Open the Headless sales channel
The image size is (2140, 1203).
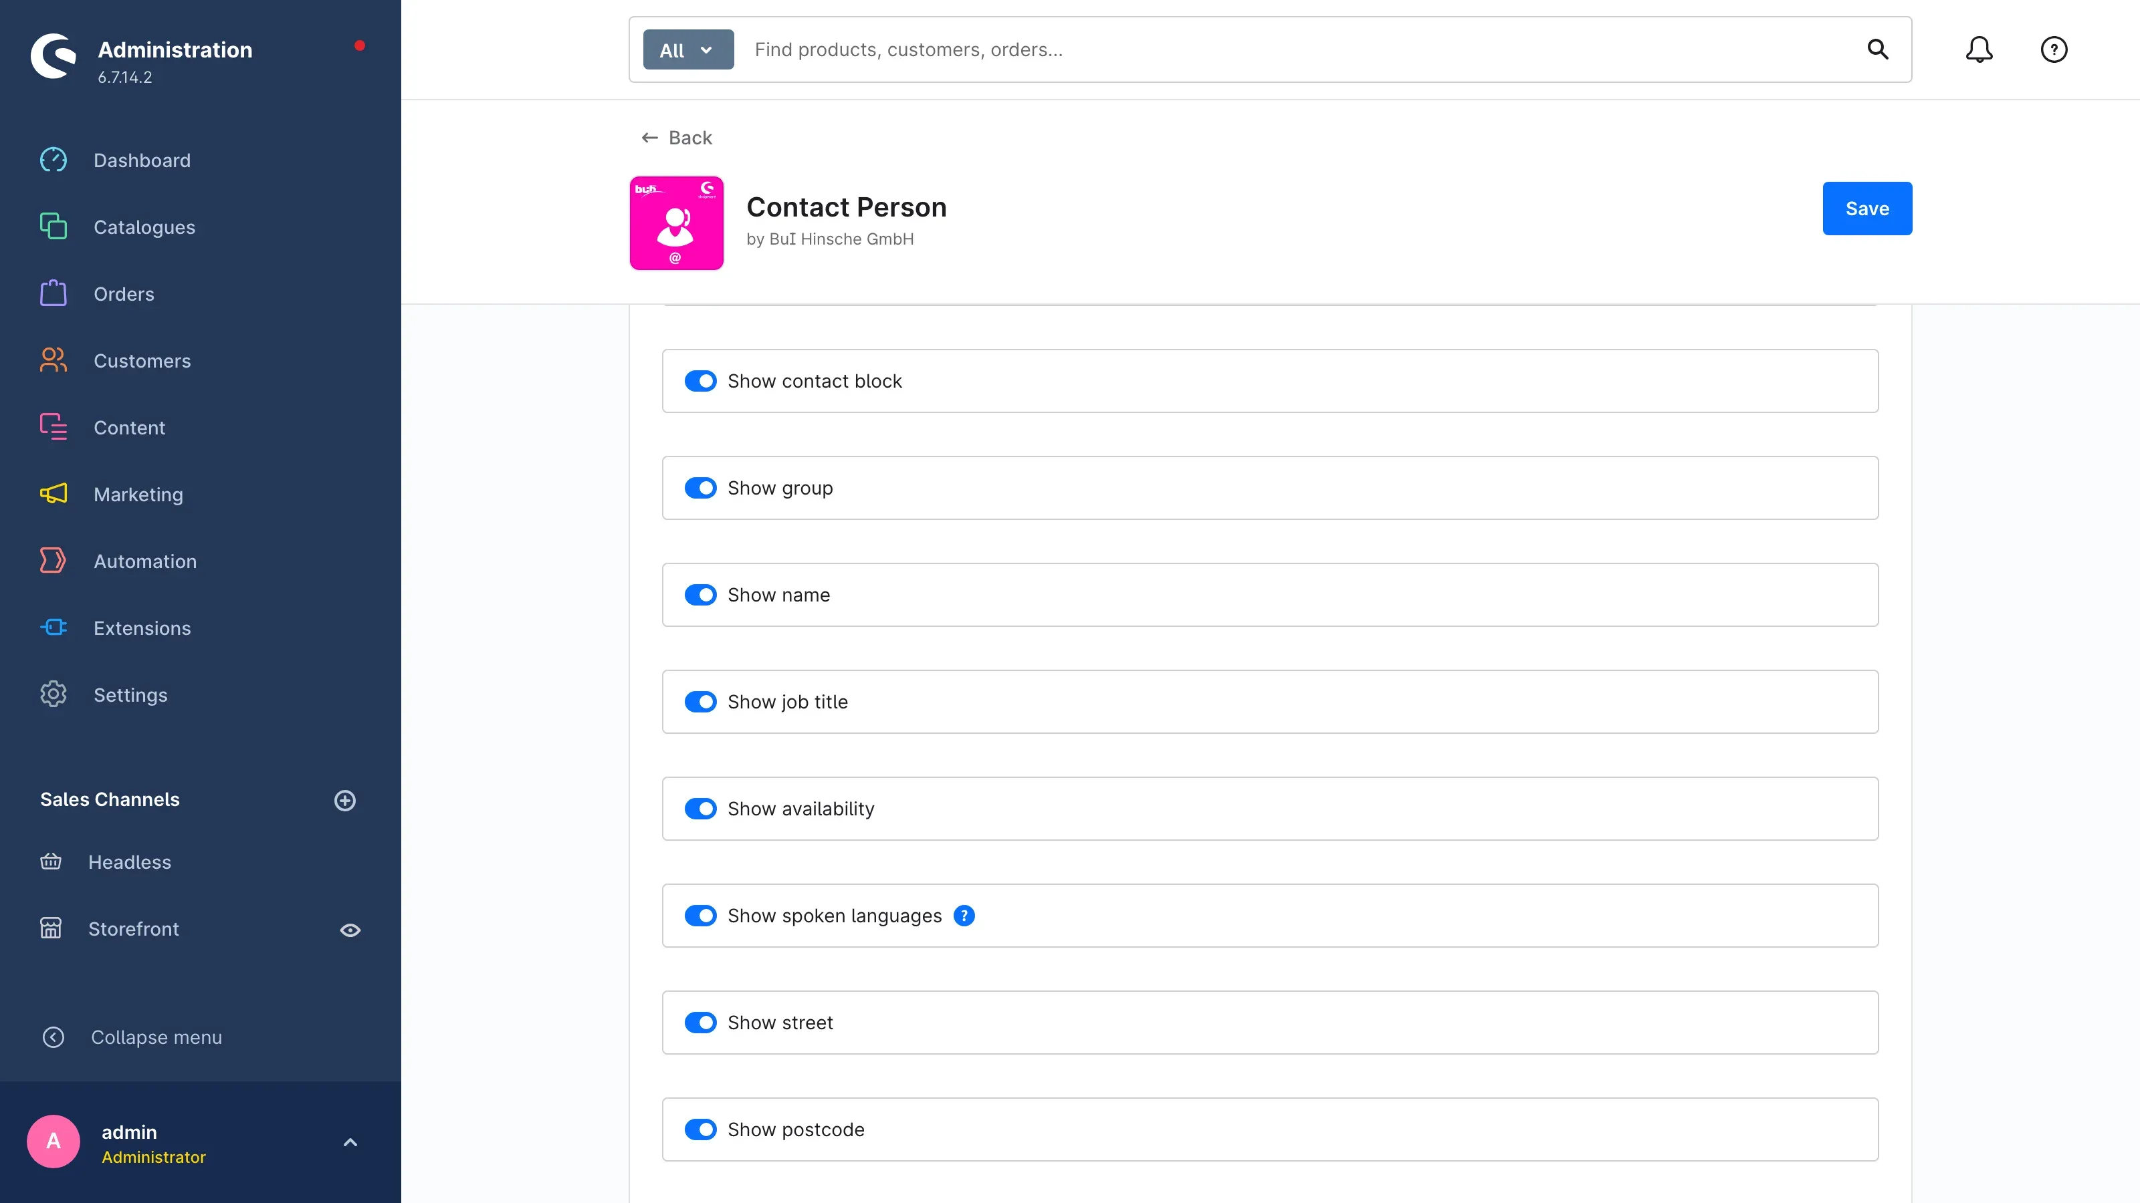[x=130, y=861]
